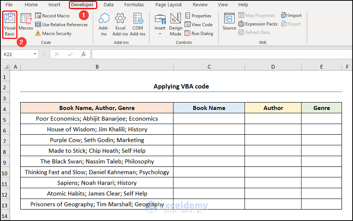Click the Select All corner triangle

pos(6,67)
